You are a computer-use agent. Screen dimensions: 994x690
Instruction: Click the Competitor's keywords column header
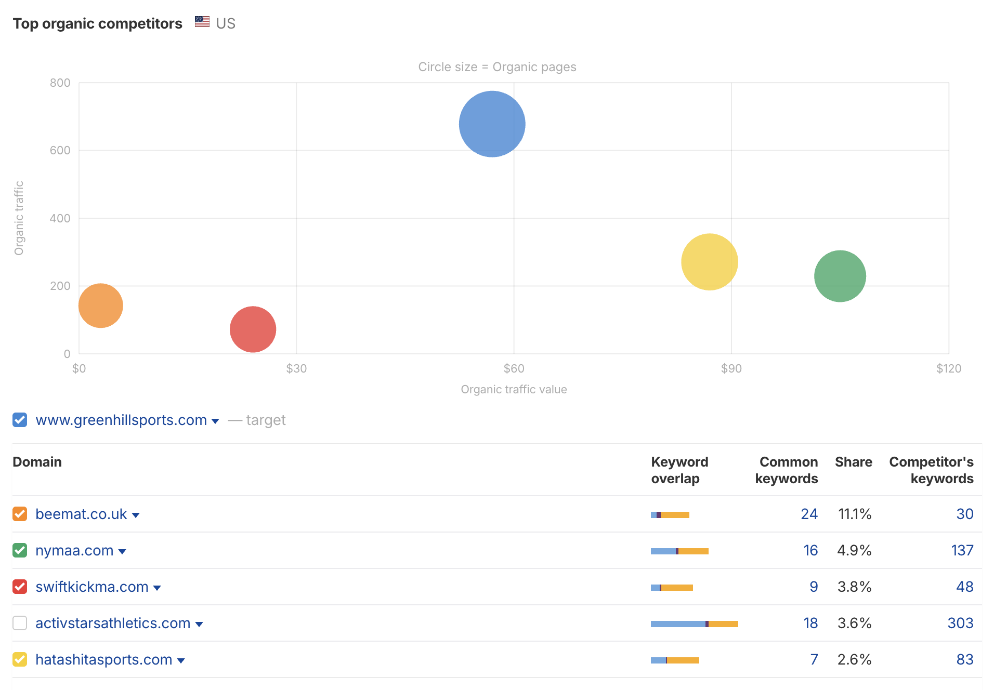931,470
